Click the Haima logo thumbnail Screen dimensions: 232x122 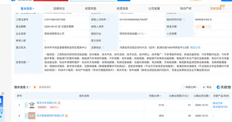[32, 105]
